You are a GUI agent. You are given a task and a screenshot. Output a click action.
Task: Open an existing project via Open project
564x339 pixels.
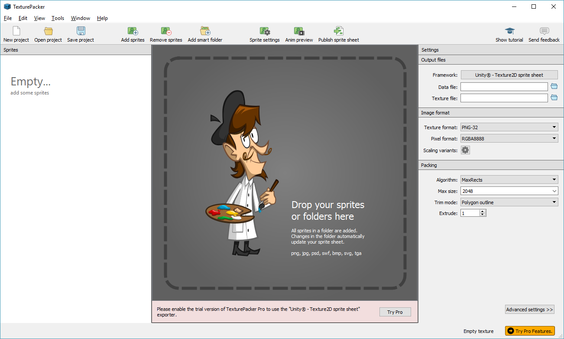(48, 31)
